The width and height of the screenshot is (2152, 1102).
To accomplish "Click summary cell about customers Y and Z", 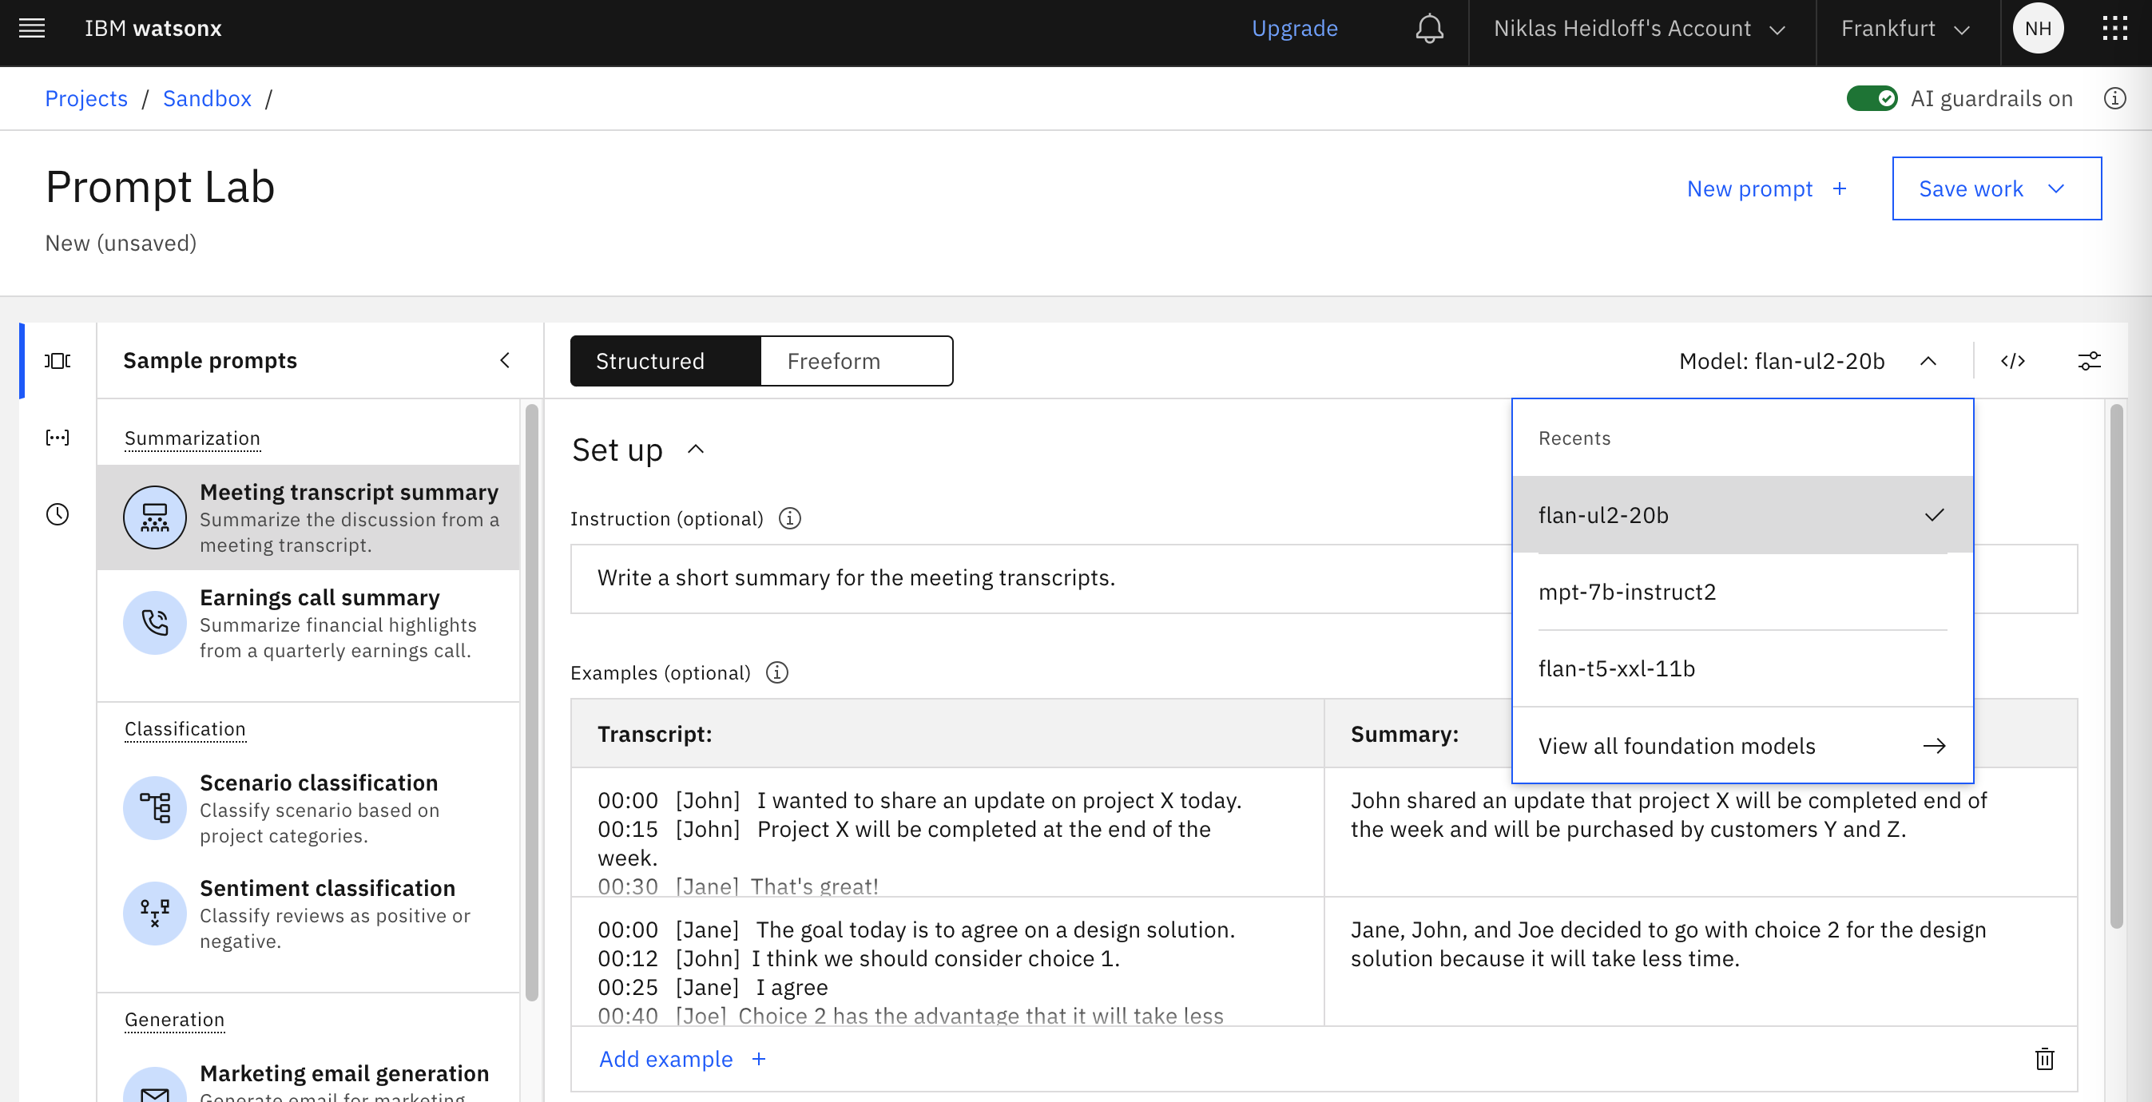I will (1700, 831).
